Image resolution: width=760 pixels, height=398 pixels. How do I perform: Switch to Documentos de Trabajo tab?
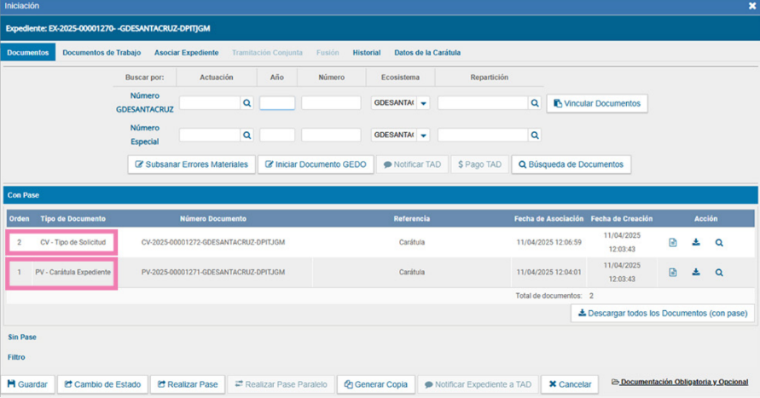pyautogui.click(x=102, y=53)
